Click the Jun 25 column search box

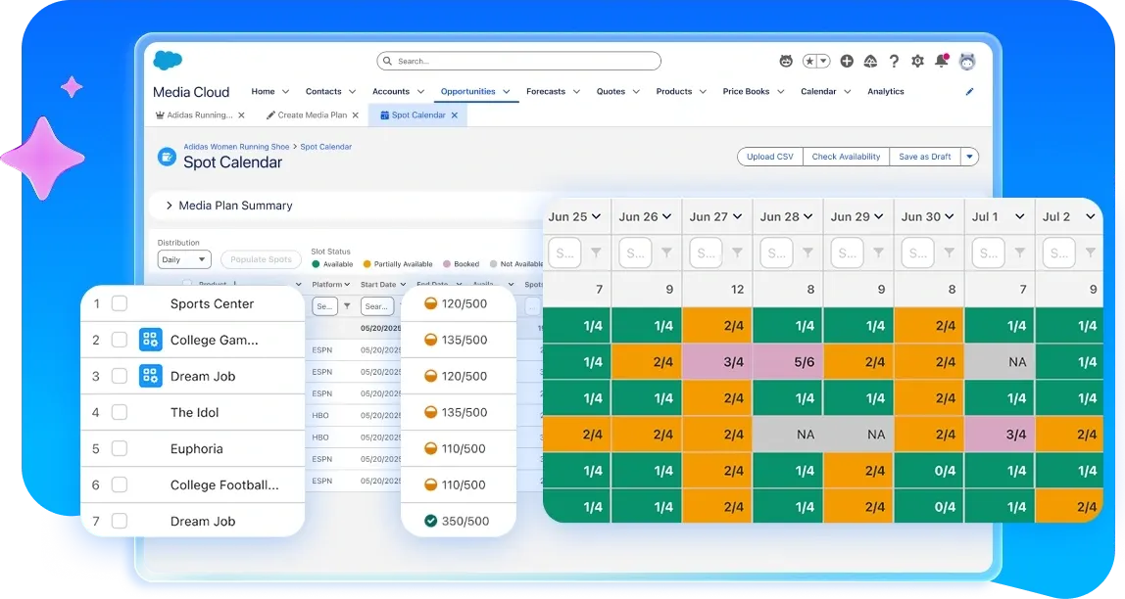[564, 253]
